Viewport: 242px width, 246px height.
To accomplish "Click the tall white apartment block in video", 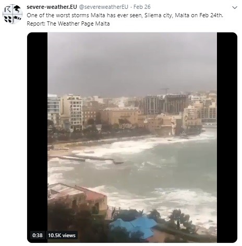I will tap(71, 113).
